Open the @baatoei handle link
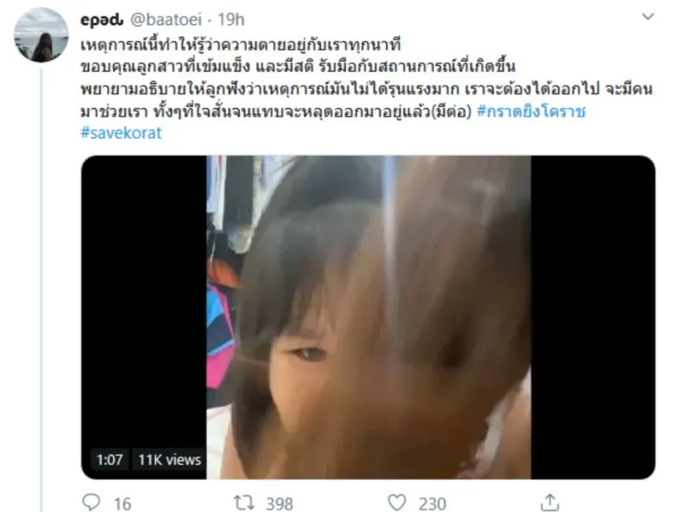 166,20
